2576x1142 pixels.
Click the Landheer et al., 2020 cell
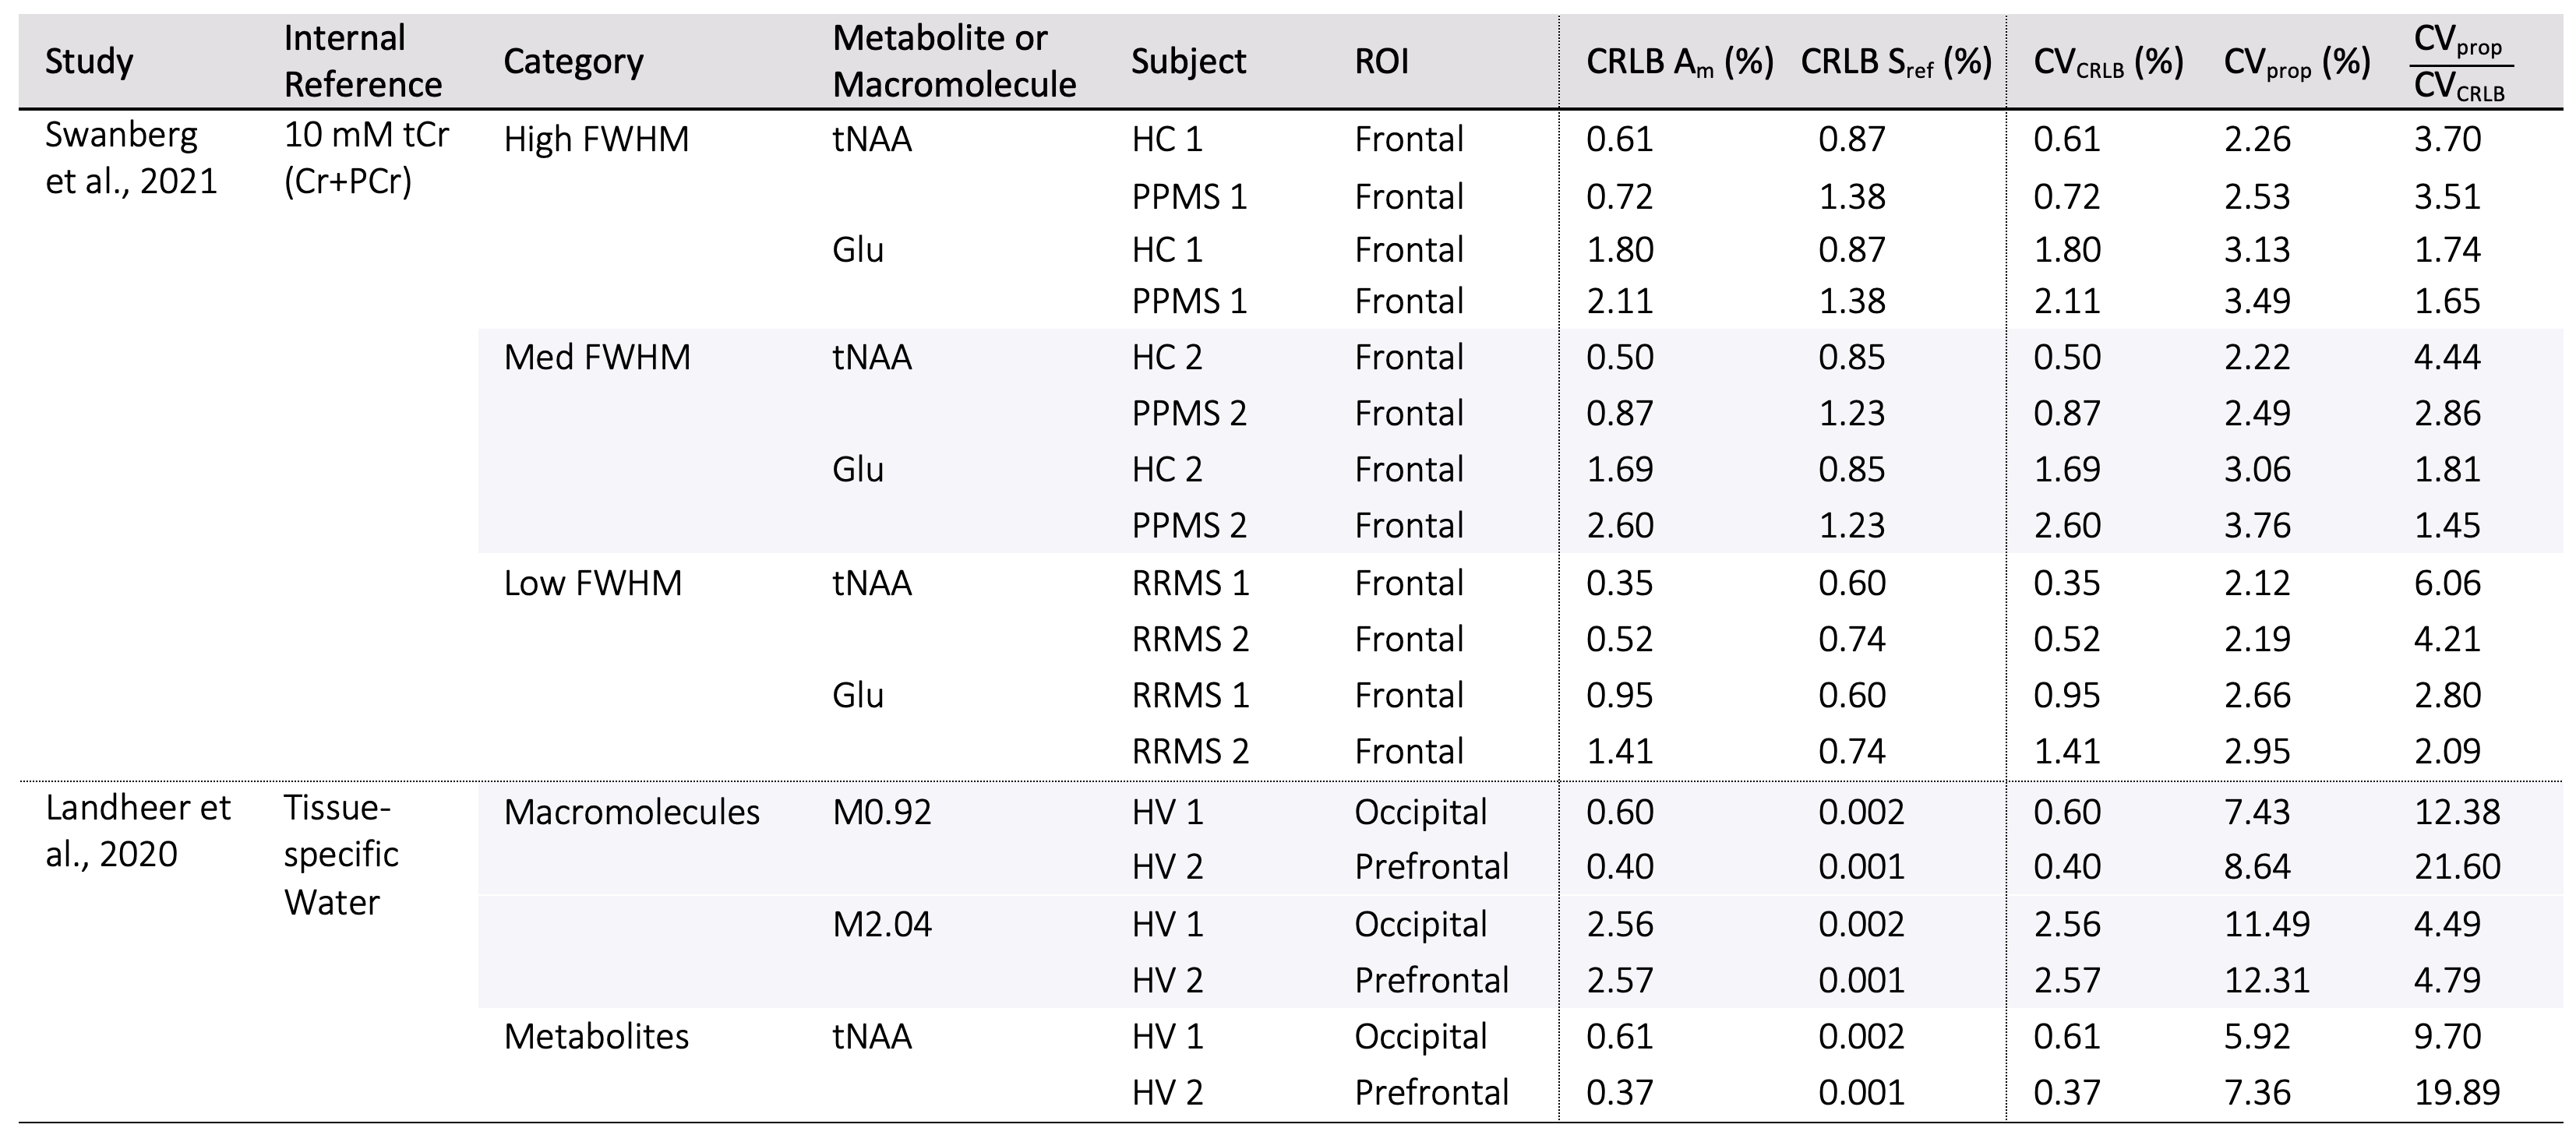click(x=138, y=830)
